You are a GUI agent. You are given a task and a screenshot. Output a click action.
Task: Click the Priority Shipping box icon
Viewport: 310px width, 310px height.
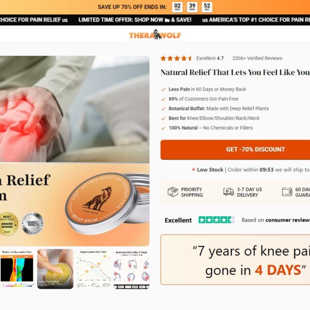(173, 192)
